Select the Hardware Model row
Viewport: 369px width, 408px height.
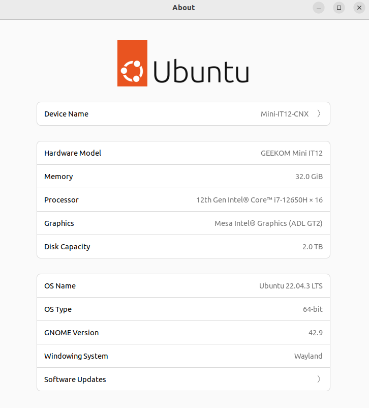click(183, 153)
